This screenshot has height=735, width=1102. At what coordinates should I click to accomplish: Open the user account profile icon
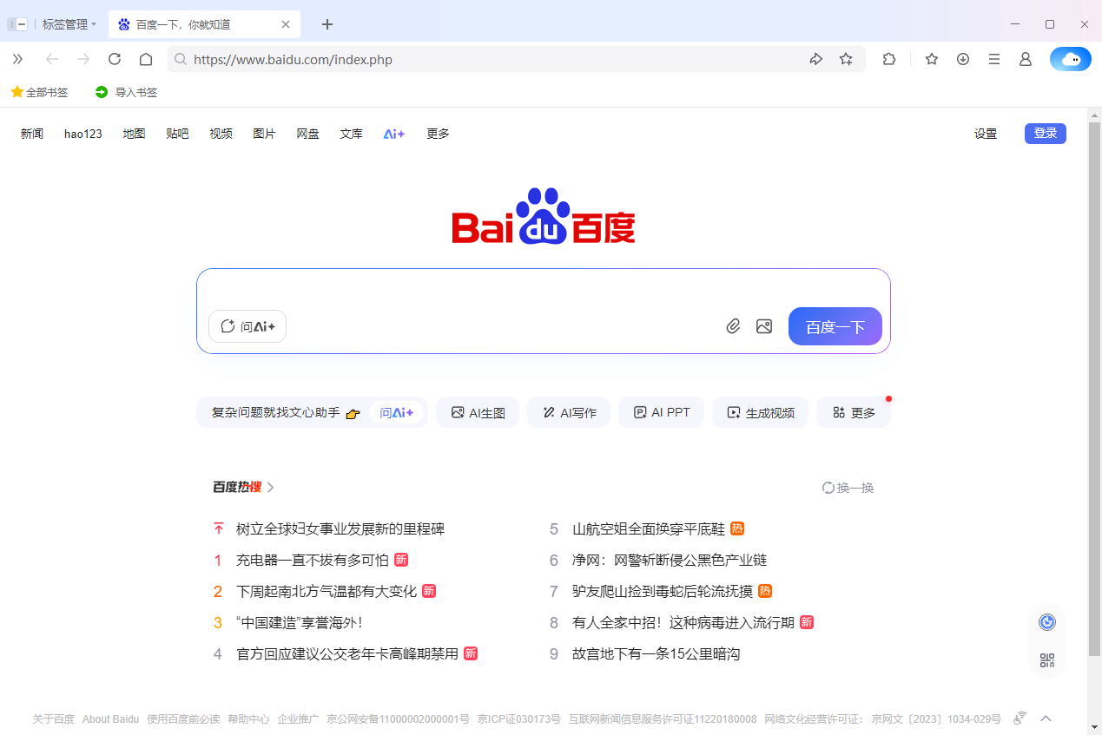tap(1026, 59)
